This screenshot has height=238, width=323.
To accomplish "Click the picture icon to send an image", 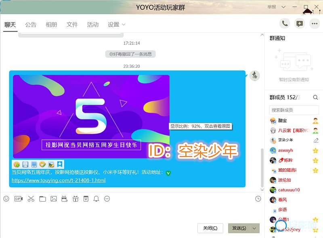I will [x=53, y=199].
